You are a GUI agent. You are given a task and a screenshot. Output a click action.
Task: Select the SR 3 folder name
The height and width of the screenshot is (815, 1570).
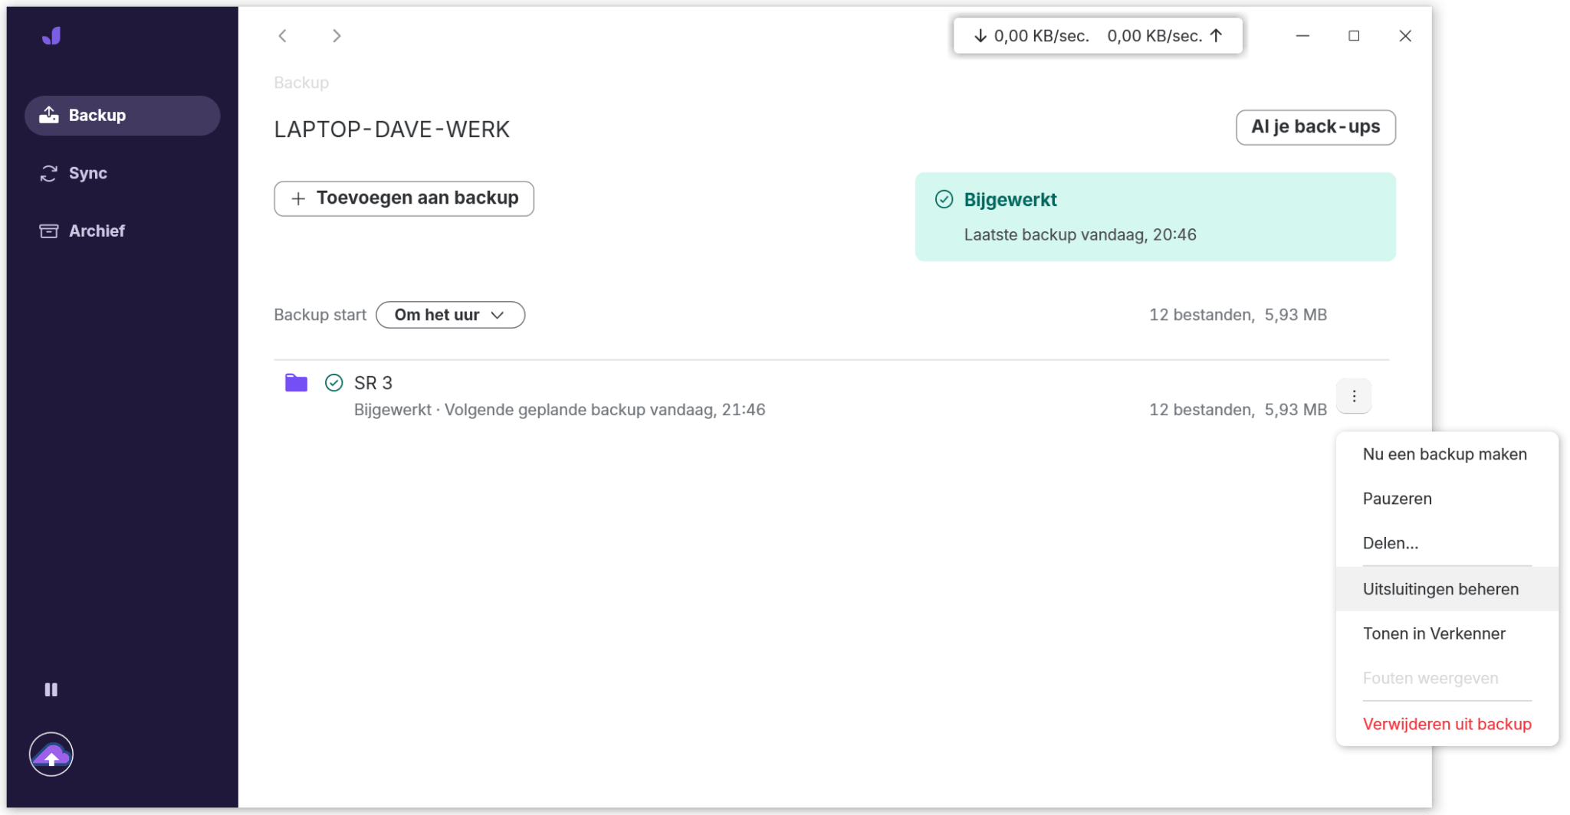373,383
